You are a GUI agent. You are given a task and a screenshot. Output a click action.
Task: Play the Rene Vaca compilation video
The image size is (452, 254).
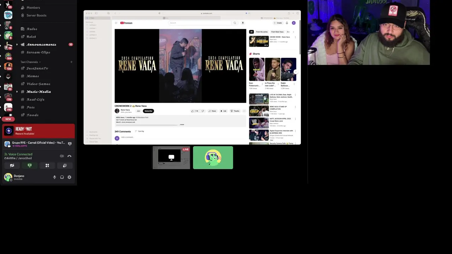click(x=180, y=66)
